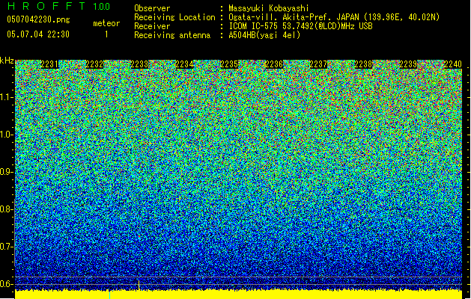Click the Receiving antenna field label

172,35
